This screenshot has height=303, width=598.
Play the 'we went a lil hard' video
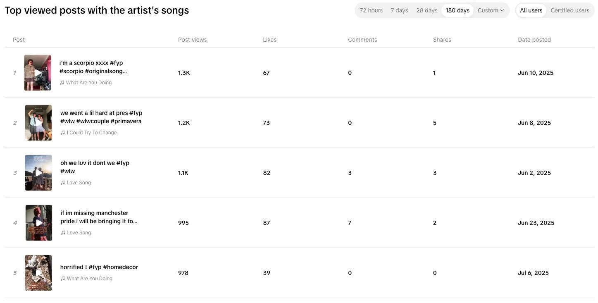pos(38,123)
